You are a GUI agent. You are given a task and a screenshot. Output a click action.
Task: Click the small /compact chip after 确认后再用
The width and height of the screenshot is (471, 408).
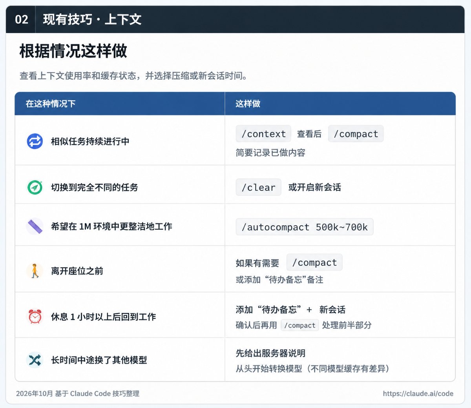[300, 325]
